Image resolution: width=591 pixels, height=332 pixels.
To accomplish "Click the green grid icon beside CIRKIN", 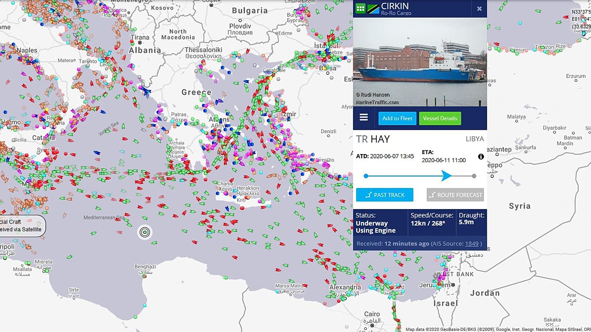I will (360, 8).
